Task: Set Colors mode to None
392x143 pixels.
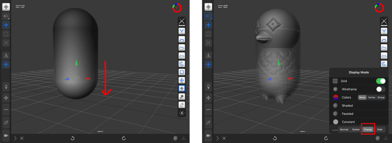Action: click(x=362, y=97)
